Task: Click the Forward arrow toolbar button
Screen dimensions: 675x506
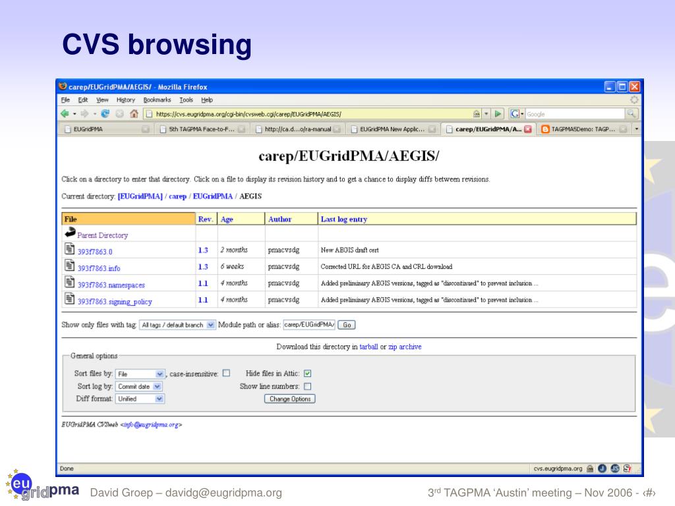Action: [85, 114]
